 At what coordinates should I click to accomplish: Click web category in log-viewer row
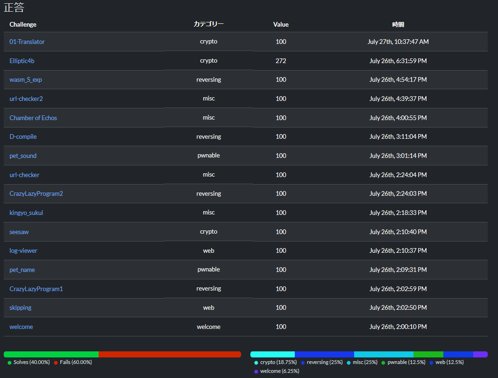point(209,250)
